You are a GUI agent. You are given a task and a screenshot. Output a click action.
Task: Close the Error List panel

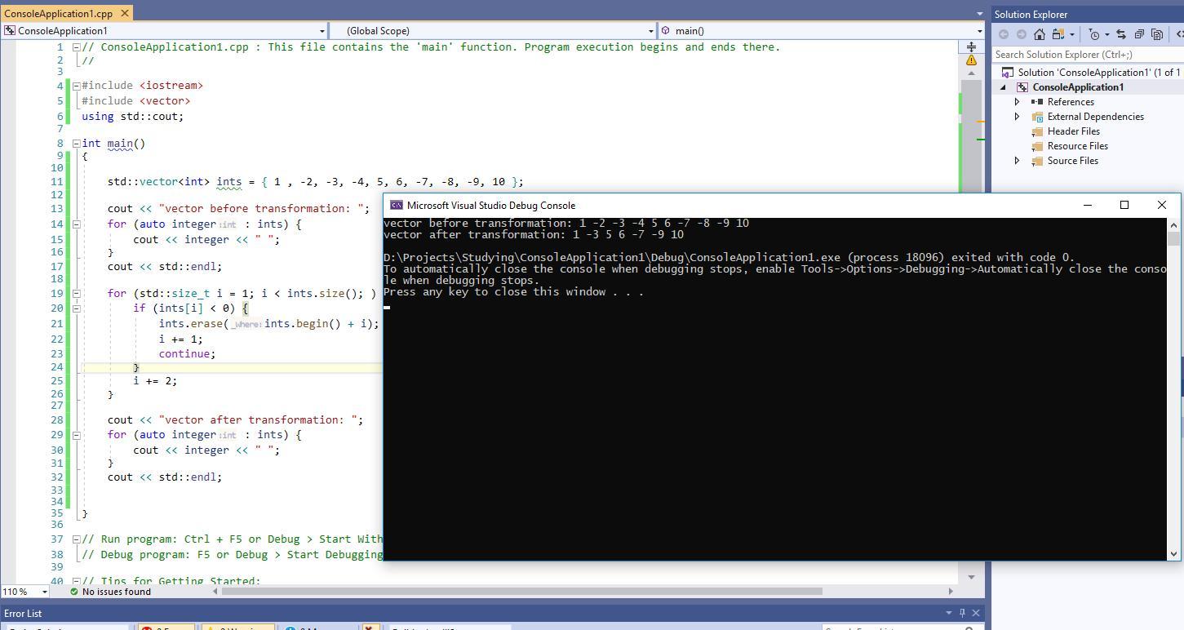pos(976,613)
